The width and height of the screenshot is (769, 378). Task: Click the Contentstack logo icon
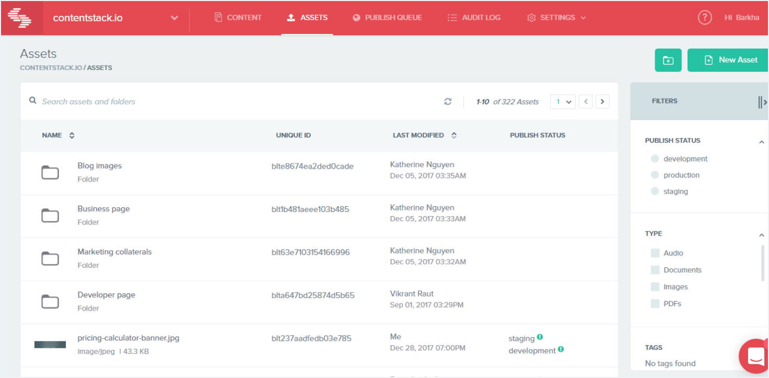[x=20, y=18]
